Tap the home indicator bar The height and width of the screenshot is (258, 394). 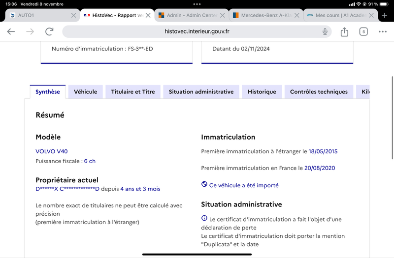(197, 254)
